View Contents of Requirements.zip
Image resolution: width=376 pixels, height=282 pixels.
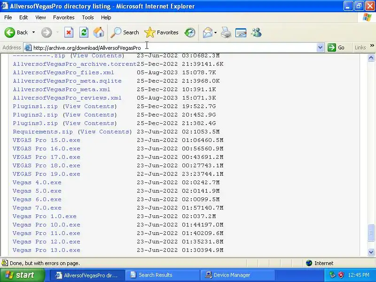(x=105, y=132)
